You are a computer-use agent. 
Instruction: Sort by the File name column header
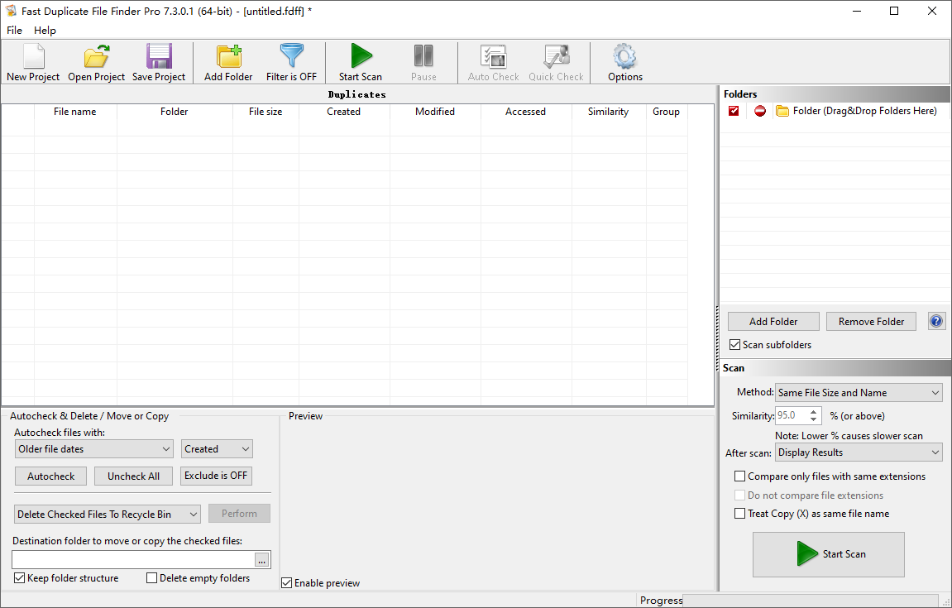[x=75, y=112]
